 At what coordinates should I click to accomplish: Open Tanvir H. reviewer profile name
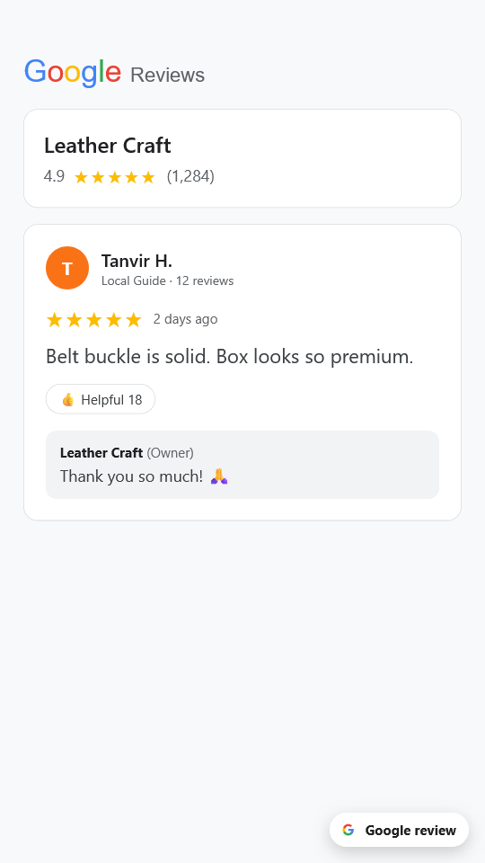pyautogui.click(x=137, y=261)
